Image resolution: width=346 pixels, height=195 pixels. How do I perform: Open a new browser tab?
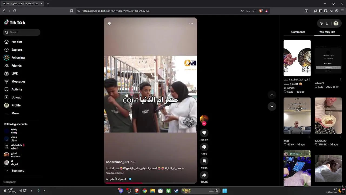tap(48, 4)
